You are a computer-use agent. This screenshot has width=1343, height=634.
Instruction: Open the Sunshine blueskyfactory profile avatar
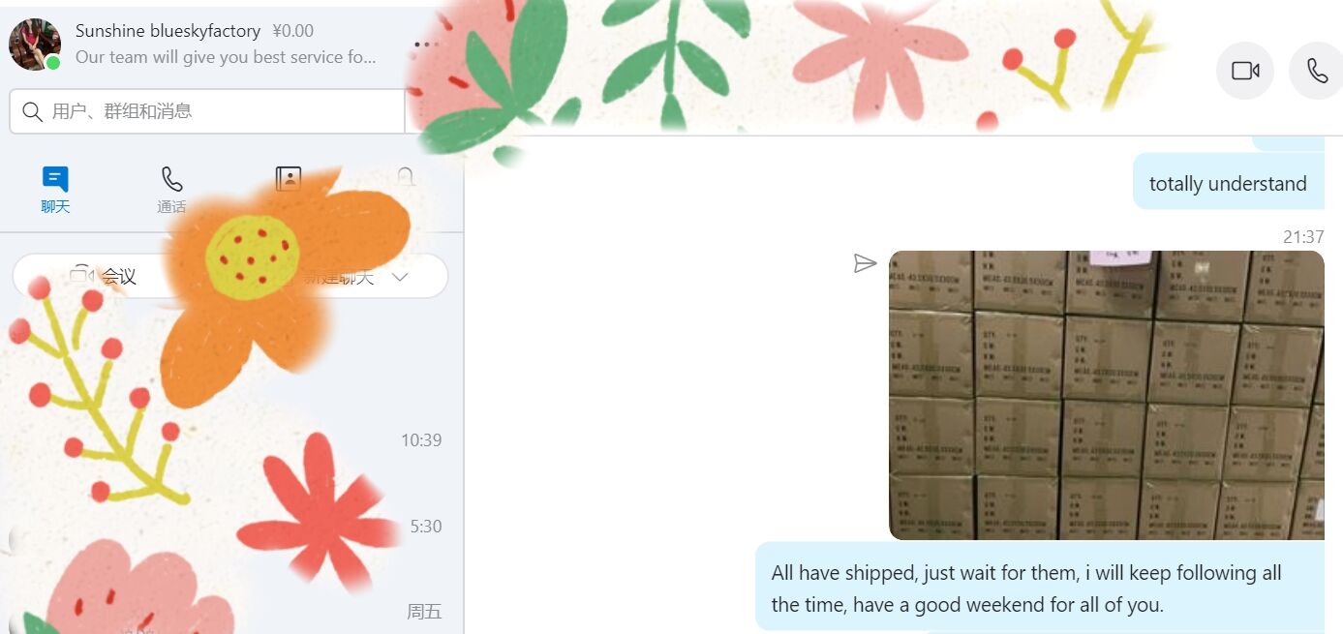(x=35, y=44)
